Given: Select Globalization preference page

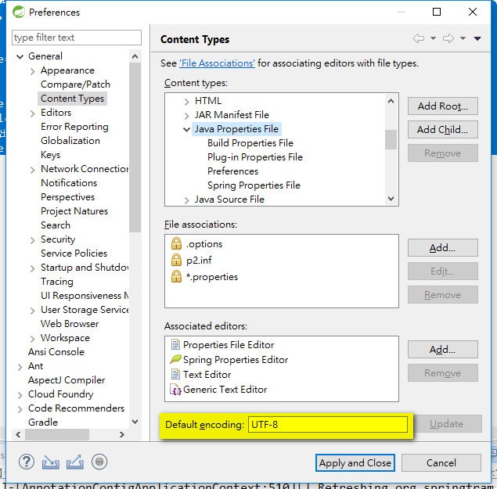Looking at the screenshot, I should coord(70,141).
